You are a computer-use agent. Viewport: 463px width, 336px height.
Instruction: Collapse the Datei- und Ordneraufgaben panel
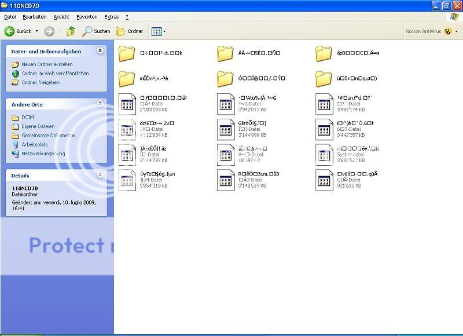coord(100,51)
